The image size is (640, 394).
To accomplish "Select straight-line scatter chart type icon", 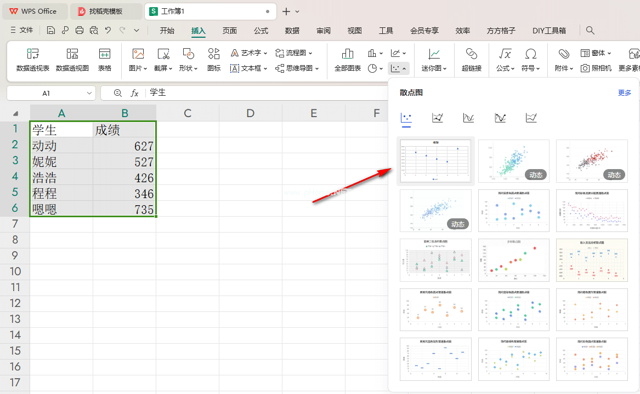I will [531, 118].
